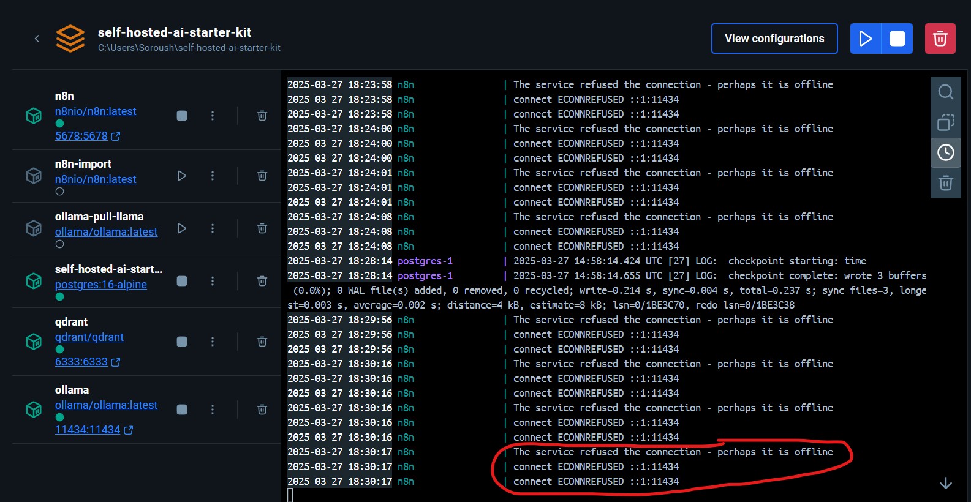Click the n8n container cube icon
This screenshot has height=502, width=971.
click(x=34, y=116)
